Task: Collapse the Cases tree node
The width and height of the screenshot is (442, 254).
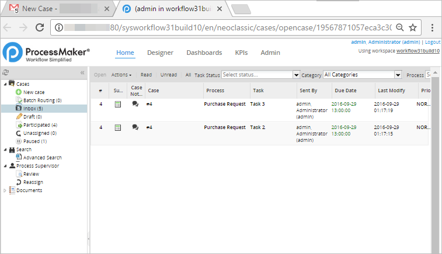Action: pos(5,83)
